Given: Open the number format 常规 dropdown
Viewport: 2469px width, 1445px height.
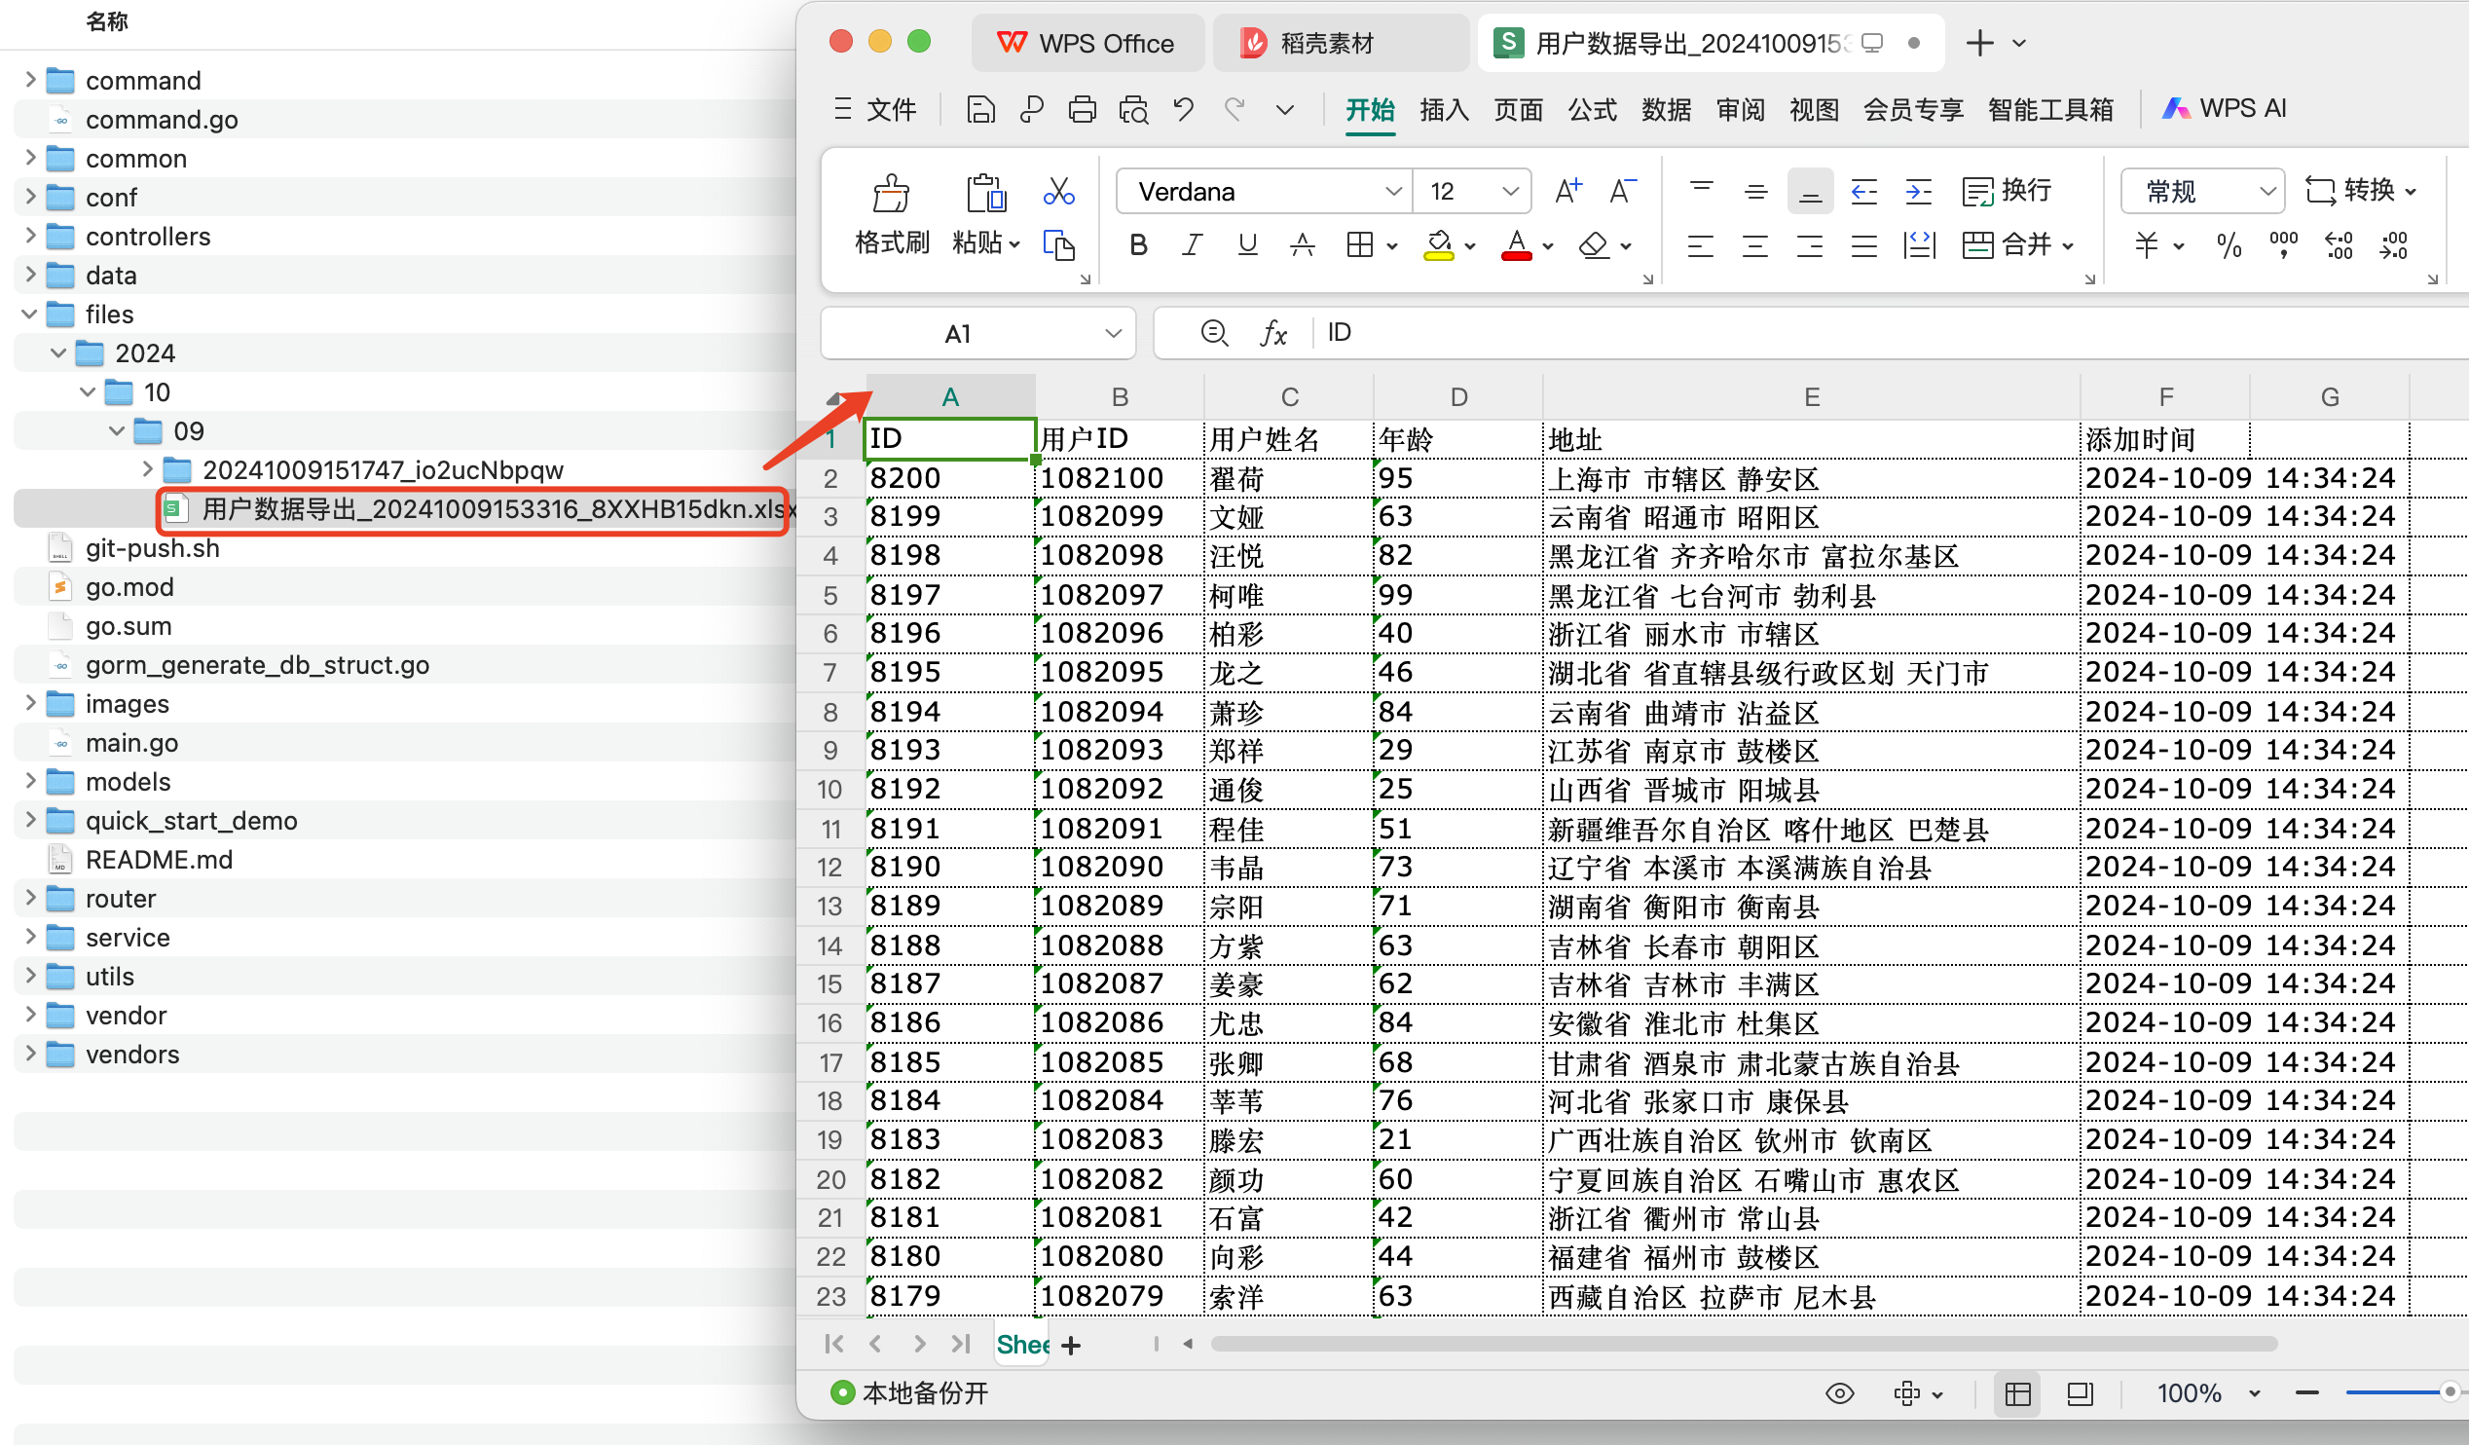Looking at the screenshot, I should (2267, 191).
